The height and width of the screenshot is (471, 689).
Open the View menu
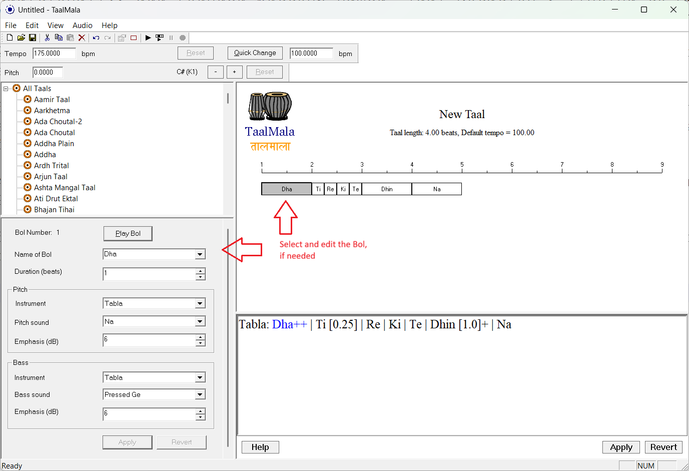(x=56, y=26)
